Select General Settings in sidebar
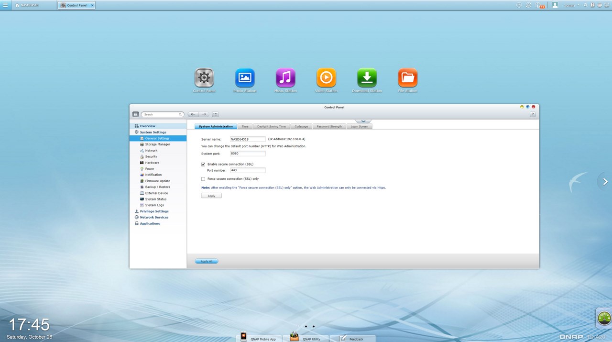The width and height of the screenshot is (612, 342). [x=158, y=138]
